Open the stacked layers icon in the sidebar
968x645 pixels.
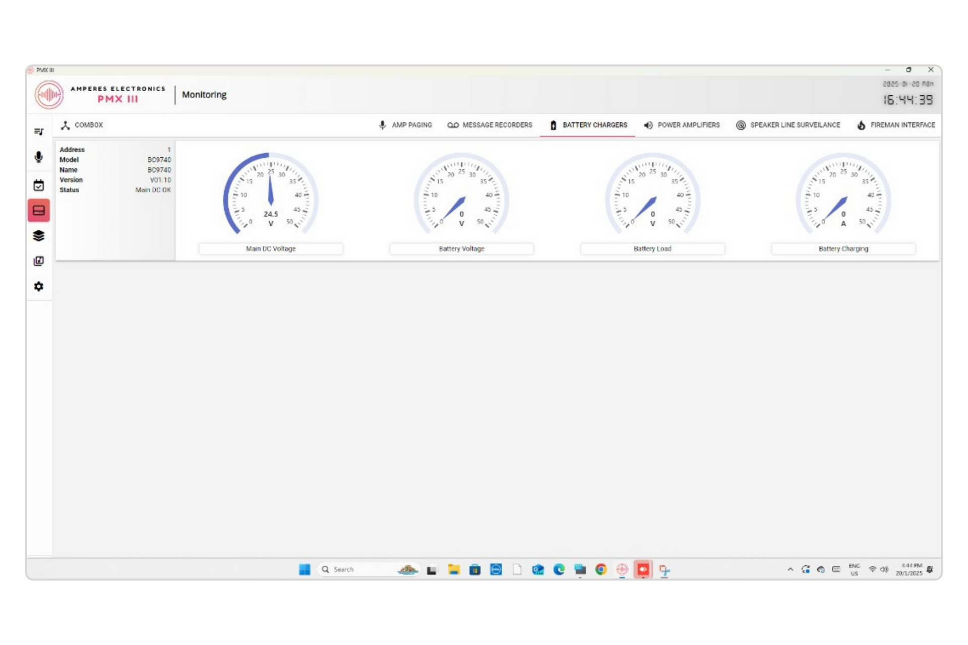click(39, 236)
